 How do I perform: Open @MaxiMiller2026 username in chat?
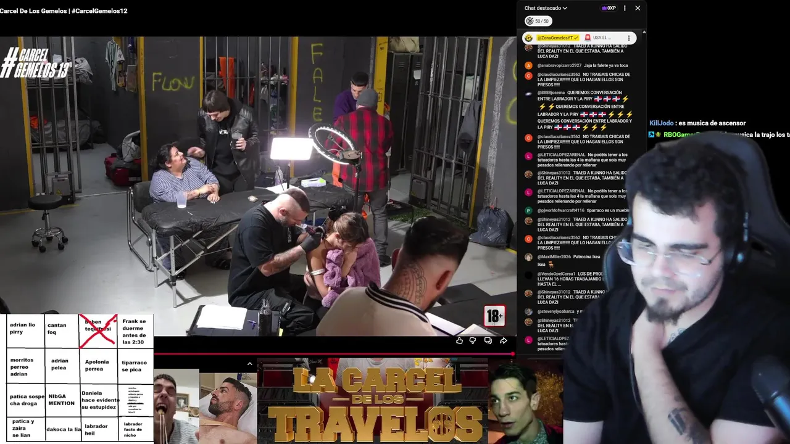[x=554, y=257]
